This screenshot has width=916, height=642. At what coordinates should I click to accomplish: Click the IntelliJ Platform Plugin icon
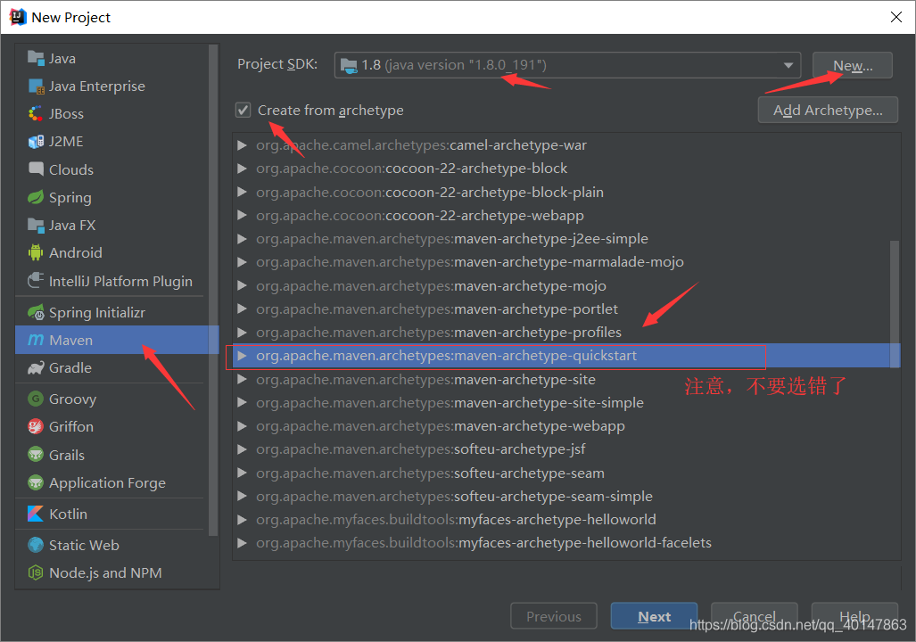[x=36, y=281]
